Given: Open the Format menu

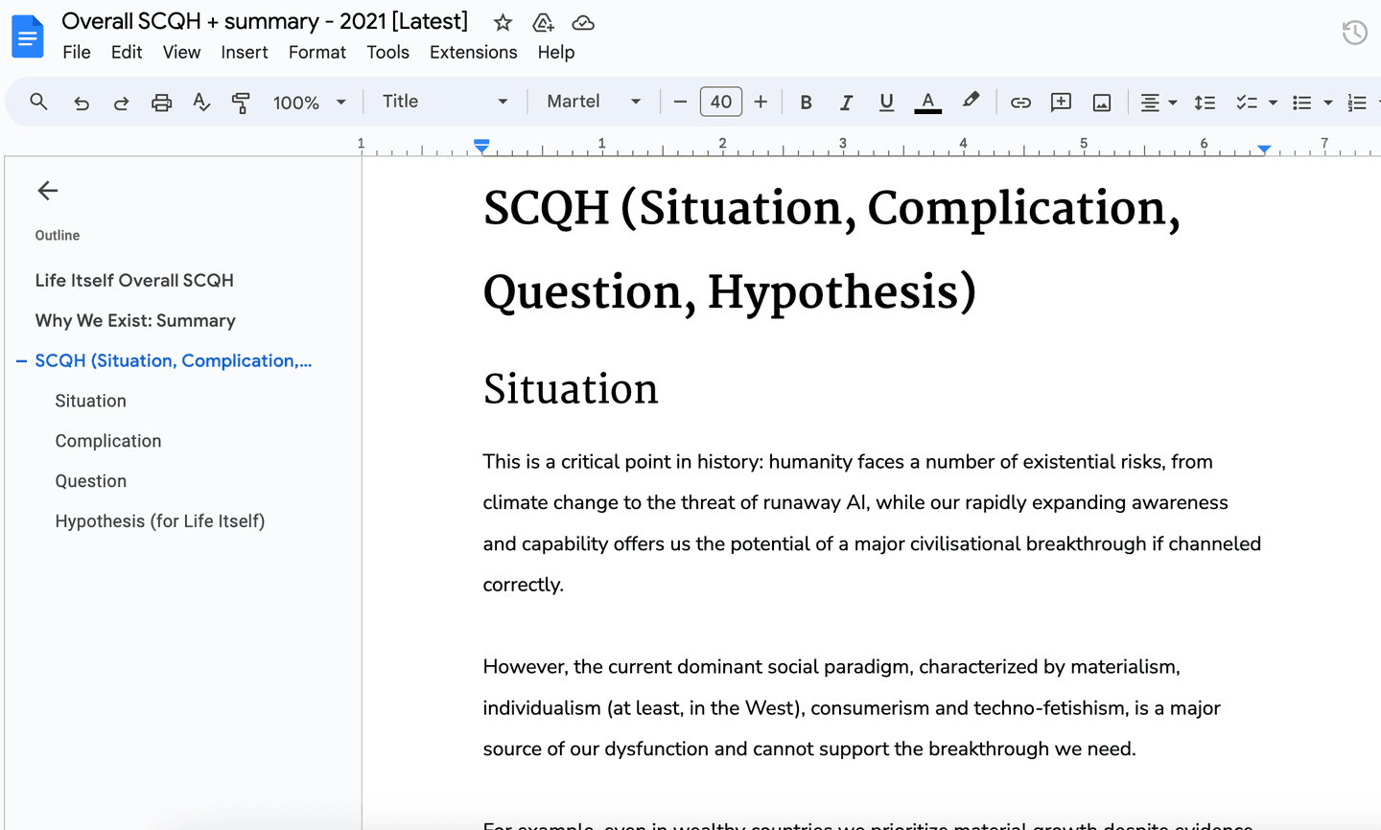Looking at the screenshot, I should pos(316,53).
